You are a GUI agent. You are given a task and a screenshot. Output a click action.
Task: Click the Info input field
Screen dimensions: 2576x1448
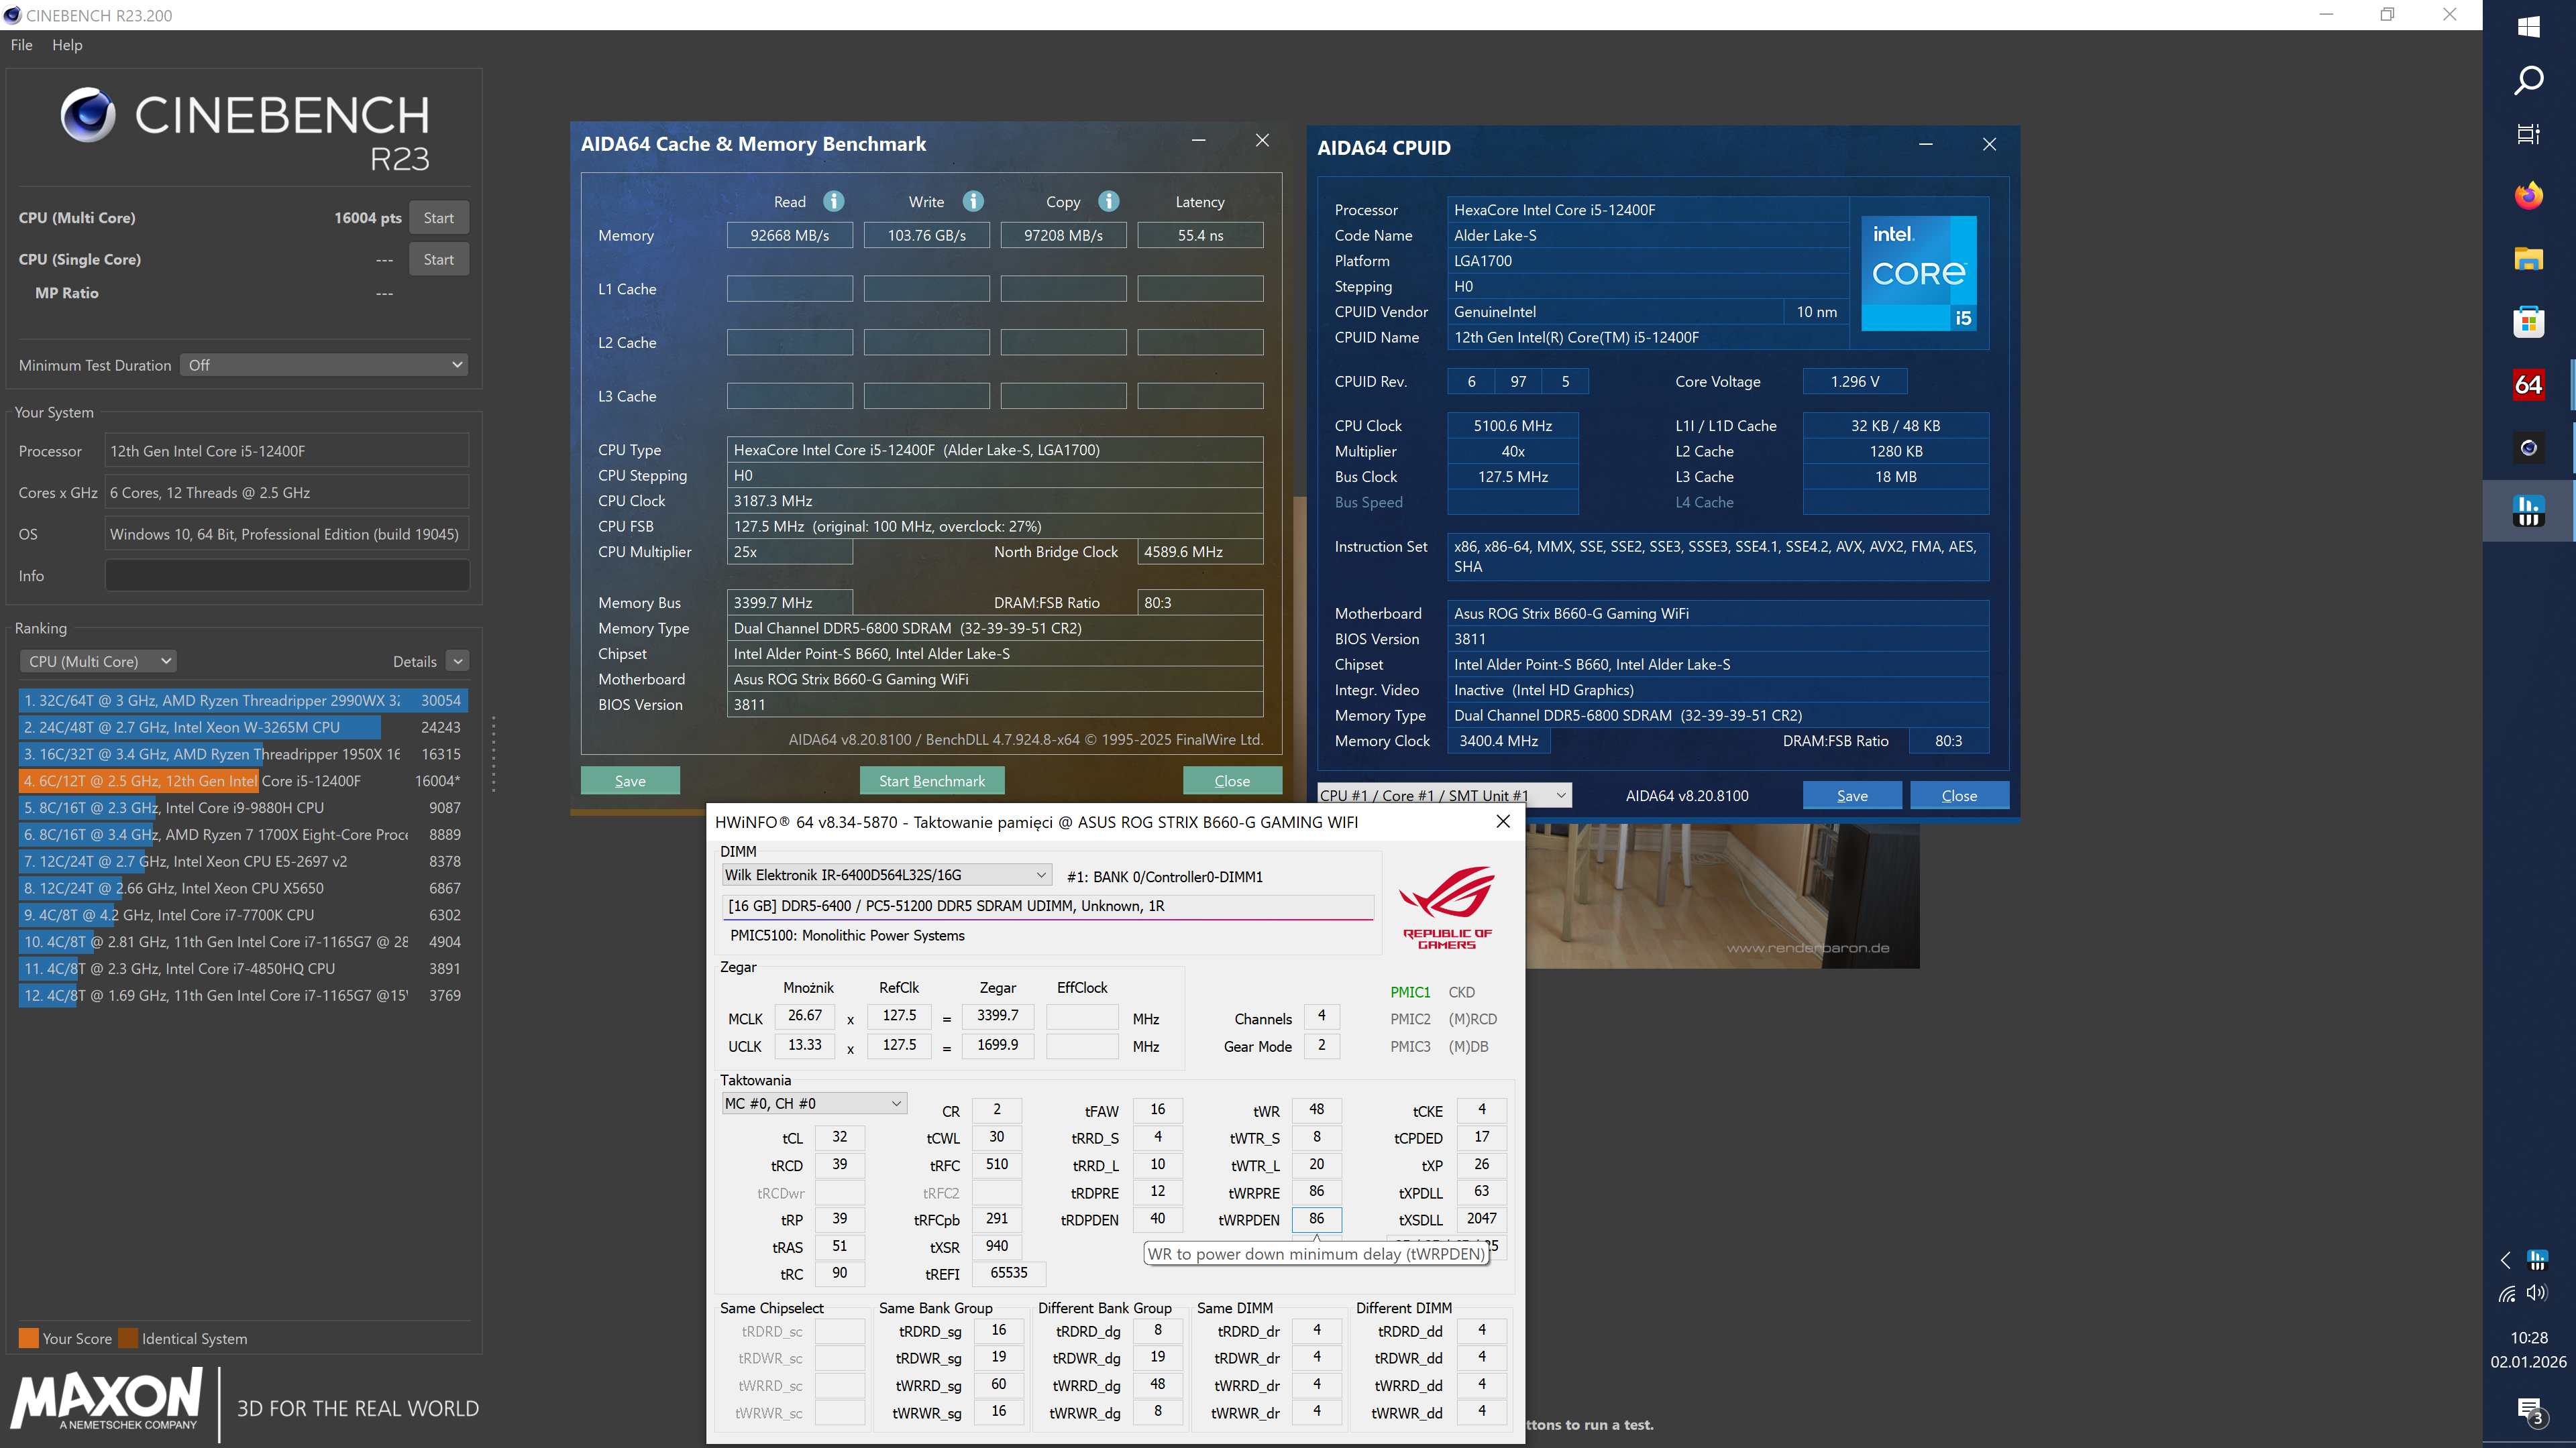(x=287, y=576)
